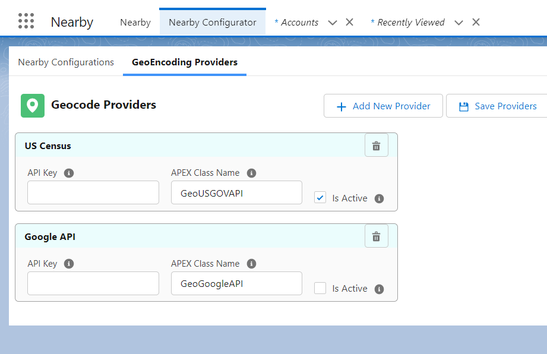This screenshot has height=354, width=547.
Task: Close the Accounts tab
Action: click(349, 22)
